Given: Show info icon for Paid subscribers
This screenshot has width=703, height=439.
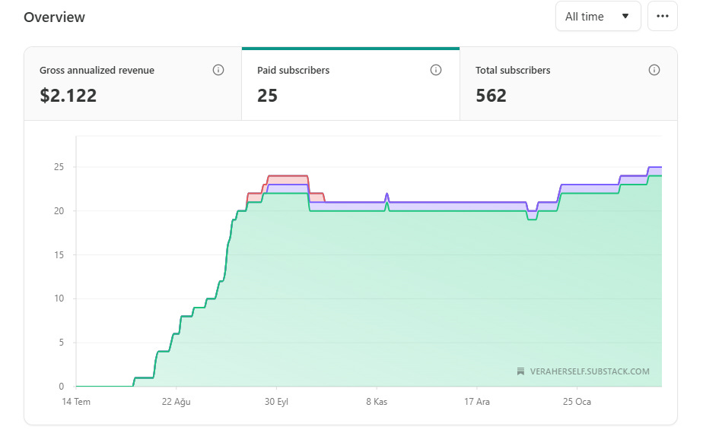Looking at the screenshot, I should click(x=436, y=71).
